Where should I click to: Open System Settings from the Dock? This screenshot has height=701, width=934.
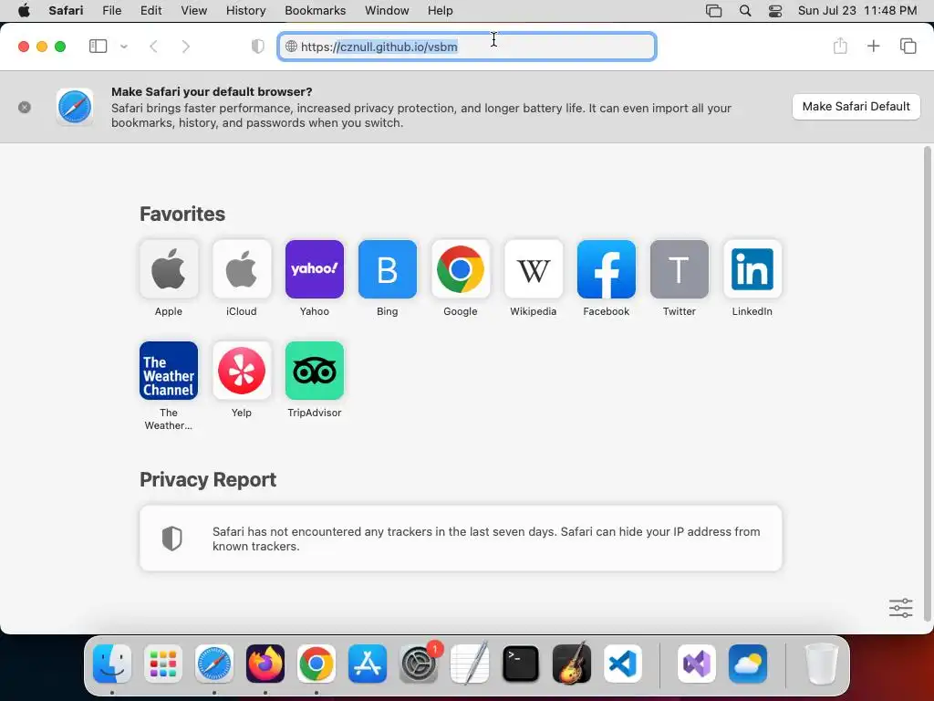[419, 664]
